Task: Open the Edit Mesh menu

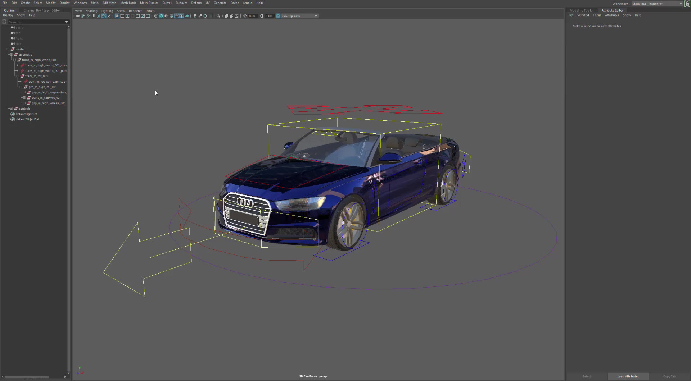Action: (109, 3)
